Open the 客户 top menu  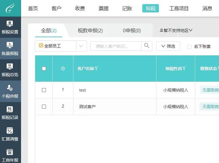[x=56, y=8]
